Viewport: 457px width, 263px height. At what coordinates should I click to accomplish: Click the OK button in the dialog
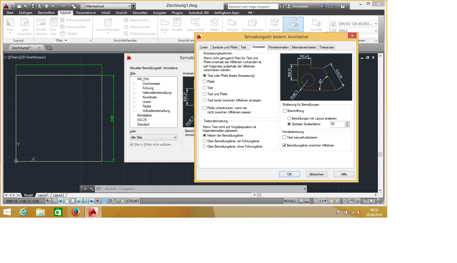[289, 174]
